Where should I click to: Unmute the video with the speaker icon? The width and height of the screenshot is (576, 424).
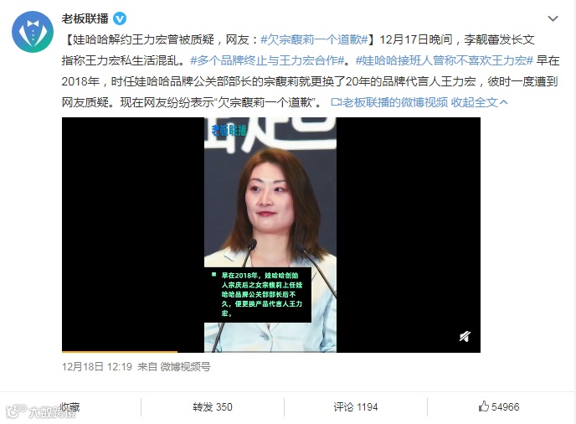click(465, 336)
